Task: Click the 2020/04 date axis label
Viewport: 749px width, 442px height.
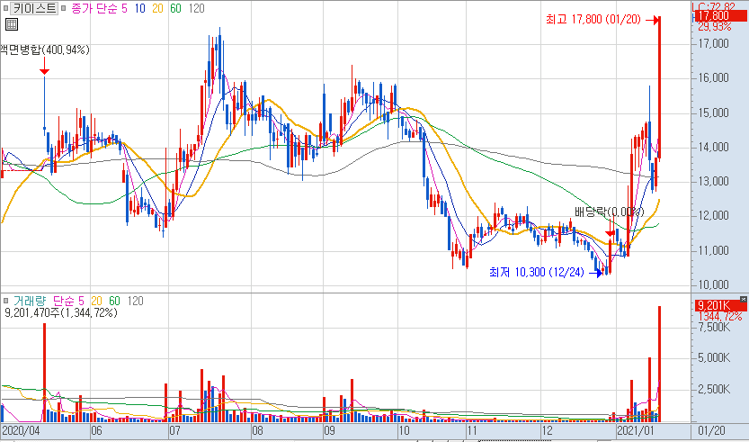Action: point(19,430)
